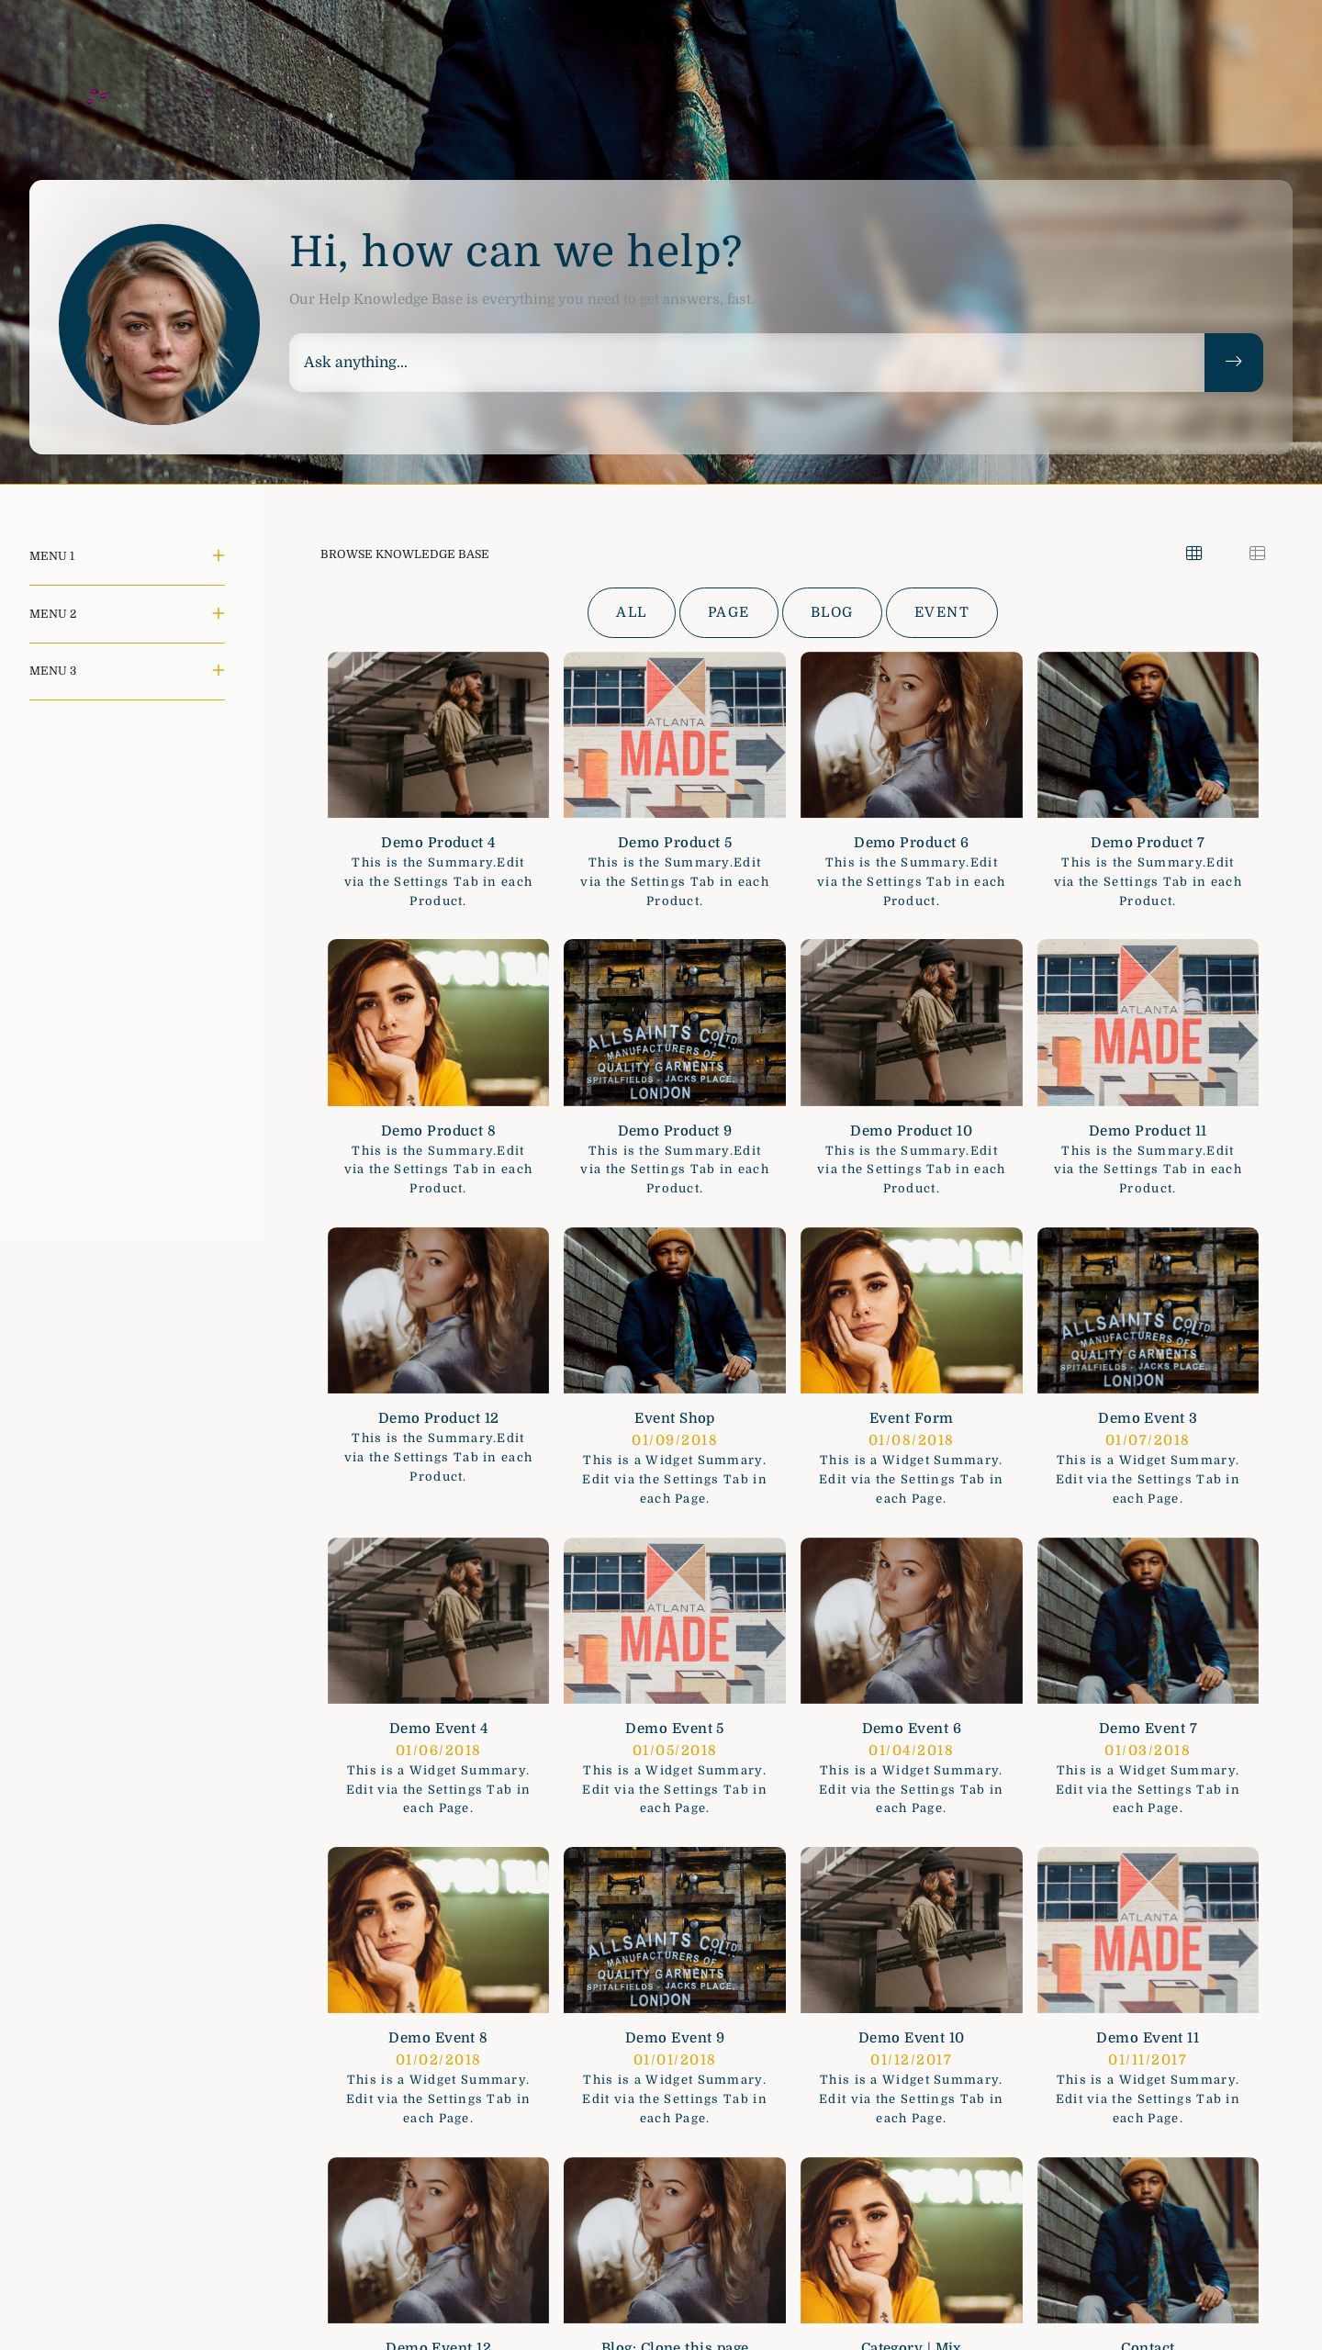Image resolution: width=1322 pixels, height=2350 pixels.
Task: Open Demo Event 7 title link
Action: [x=1148, y=1729]
